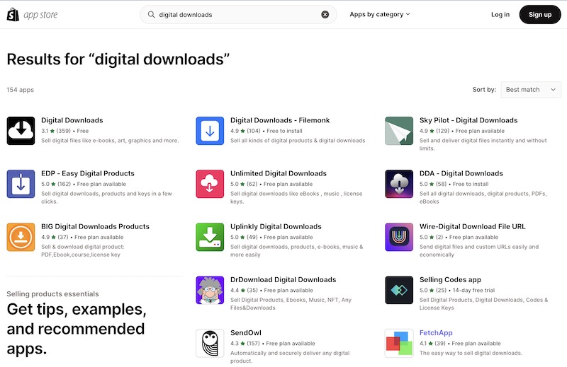Click the Filemonk 4.9 (104) rating text

click(x=245, y=131)
